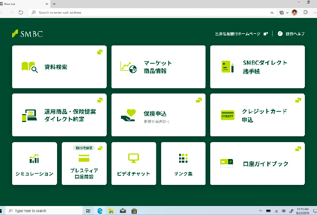Click the small note under 保険申込
Screen dimensions: 317x215
tap(157, 121)
